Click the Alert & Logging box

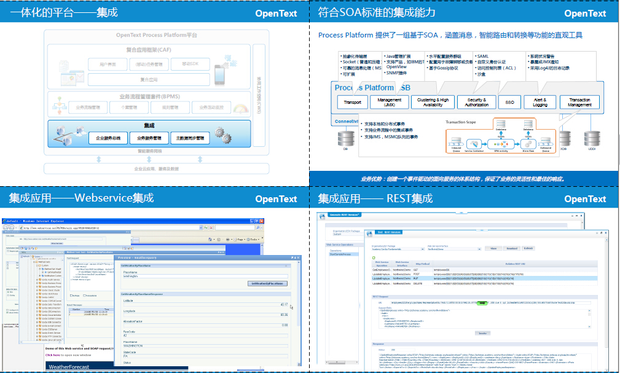540,102
